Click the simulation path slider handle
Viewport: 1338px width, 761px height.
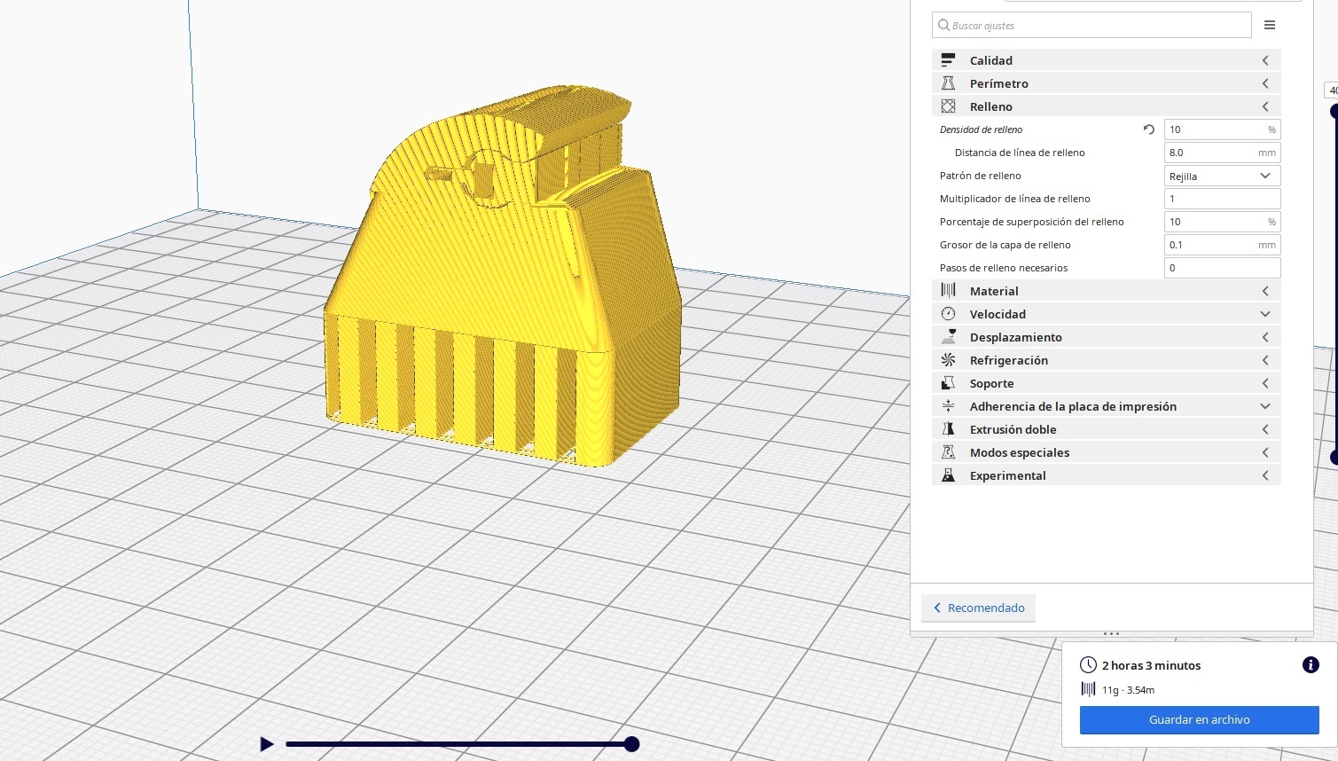[631, 744]
